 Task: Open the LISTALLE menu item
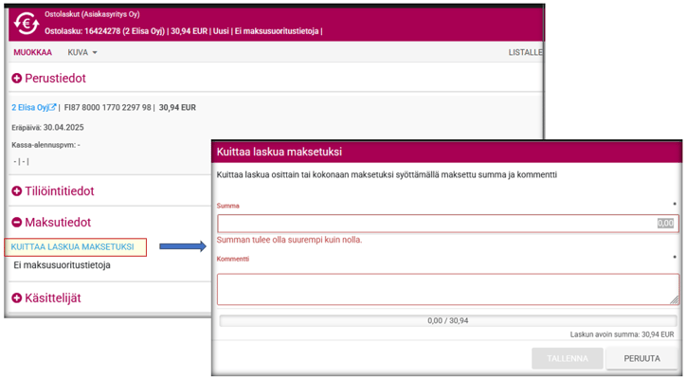coord(525,52)
